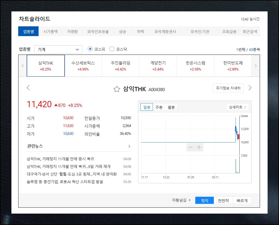The height and width of the screenshot is (225, 279).
Task: Switch to 하락 tab
Action: point(140,31)
